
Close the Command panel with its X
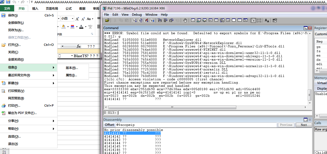coord(310,28)
